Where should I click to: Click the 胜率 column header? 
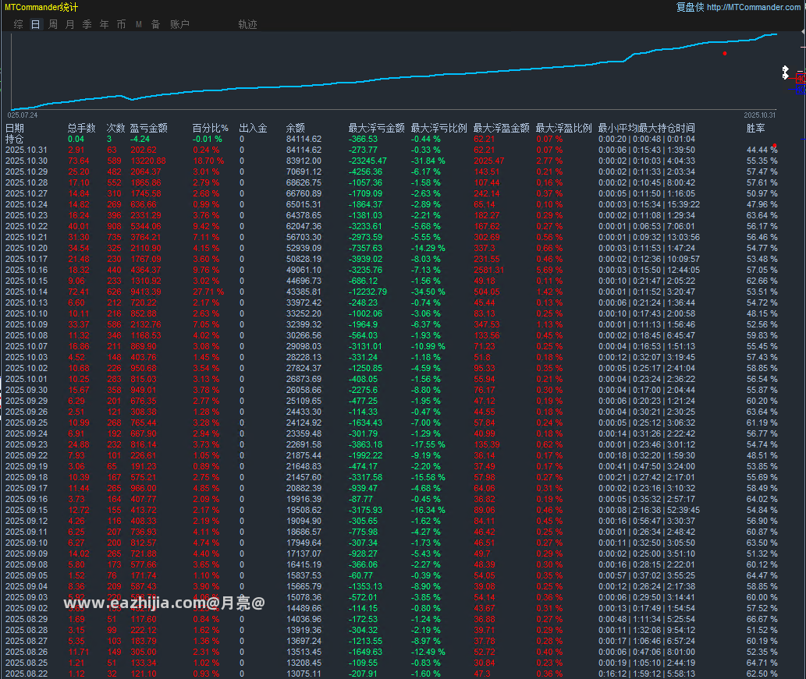[x=755, y=128]
